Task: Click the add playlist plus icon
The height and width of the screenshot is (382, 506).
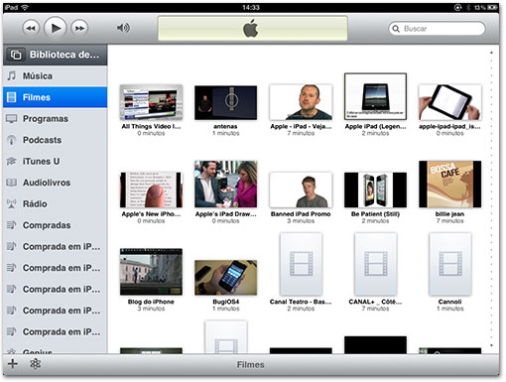Action: [13, 364]
